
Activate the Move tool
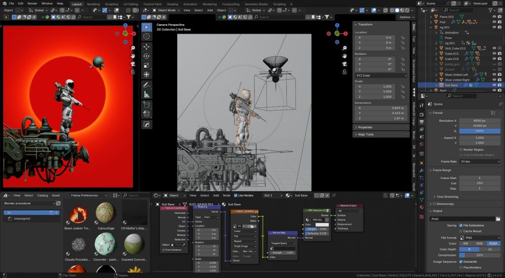[x=146, y=46]
